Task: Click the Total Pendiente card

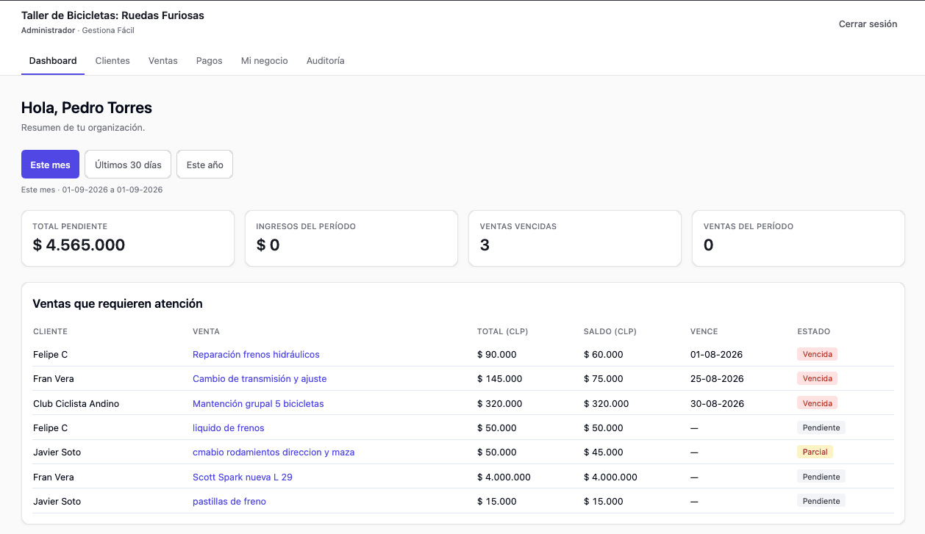Action: pos(128,239)
